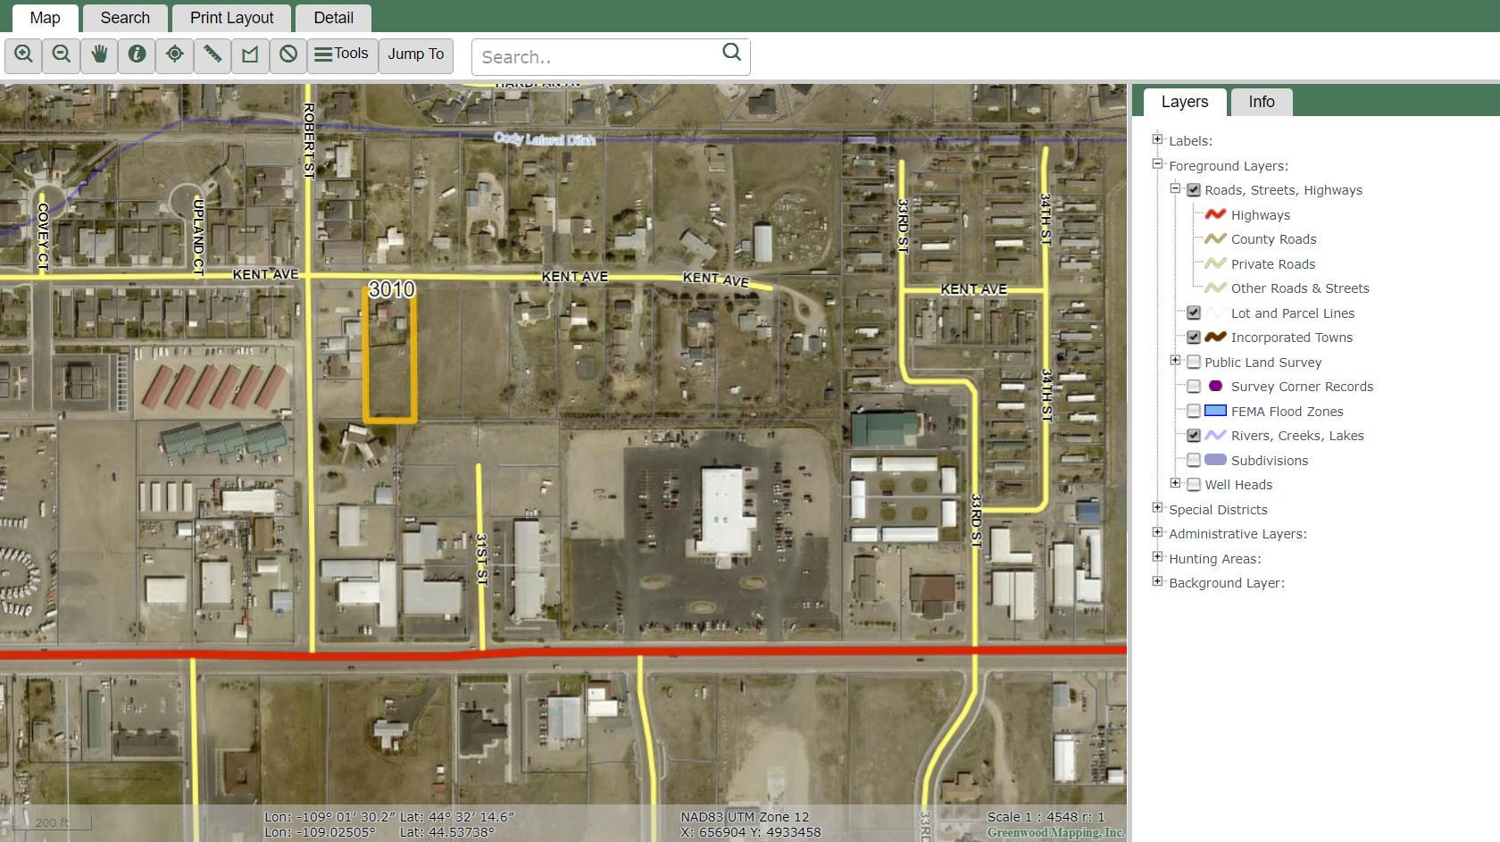Screen dimensions: 1500x842
Task: Expand Well Heads subtree
Action: [x=1175, y=483]
